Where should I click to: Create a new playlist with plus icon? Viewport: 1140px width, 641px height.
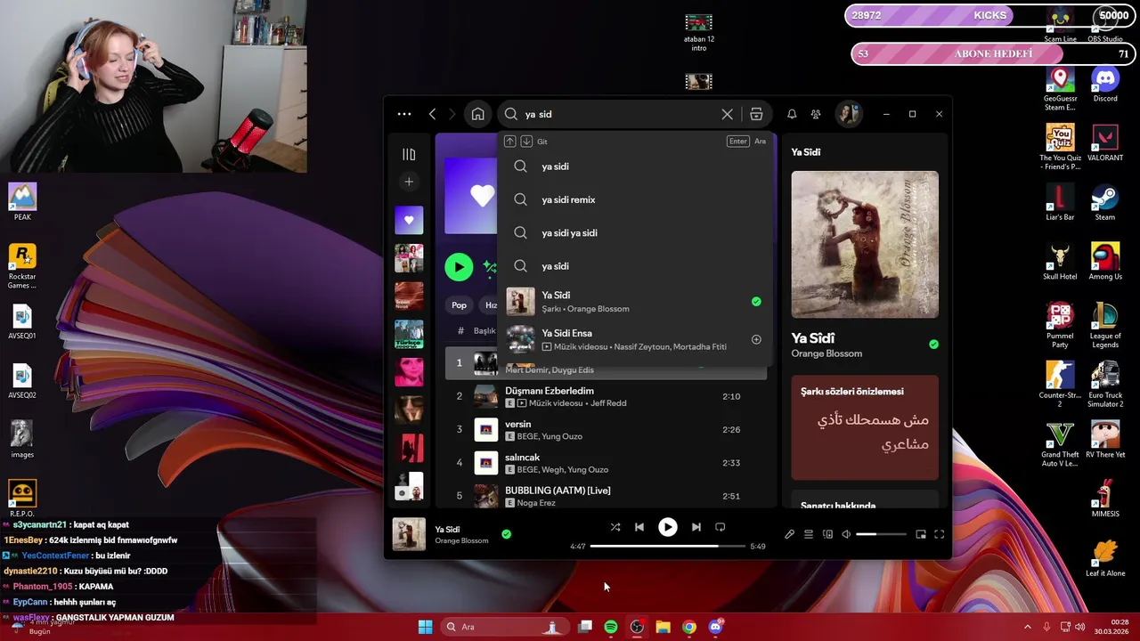tap(409, 182)
